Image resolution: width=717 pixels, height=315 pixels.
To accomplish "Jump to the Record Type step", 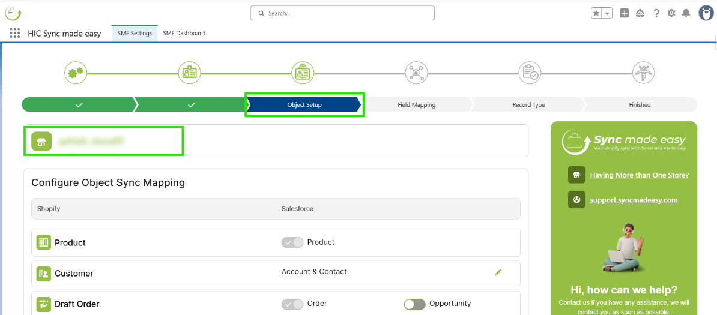I will pyautogui.click(x=528, y=105).
